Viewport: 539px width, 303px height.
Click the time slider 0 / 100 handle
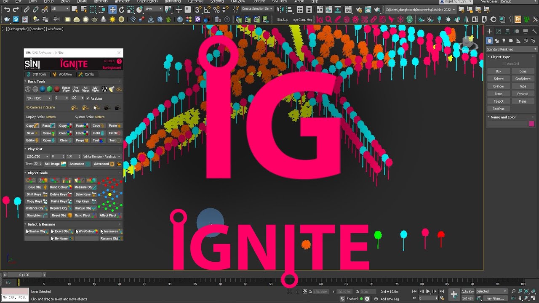24,275
